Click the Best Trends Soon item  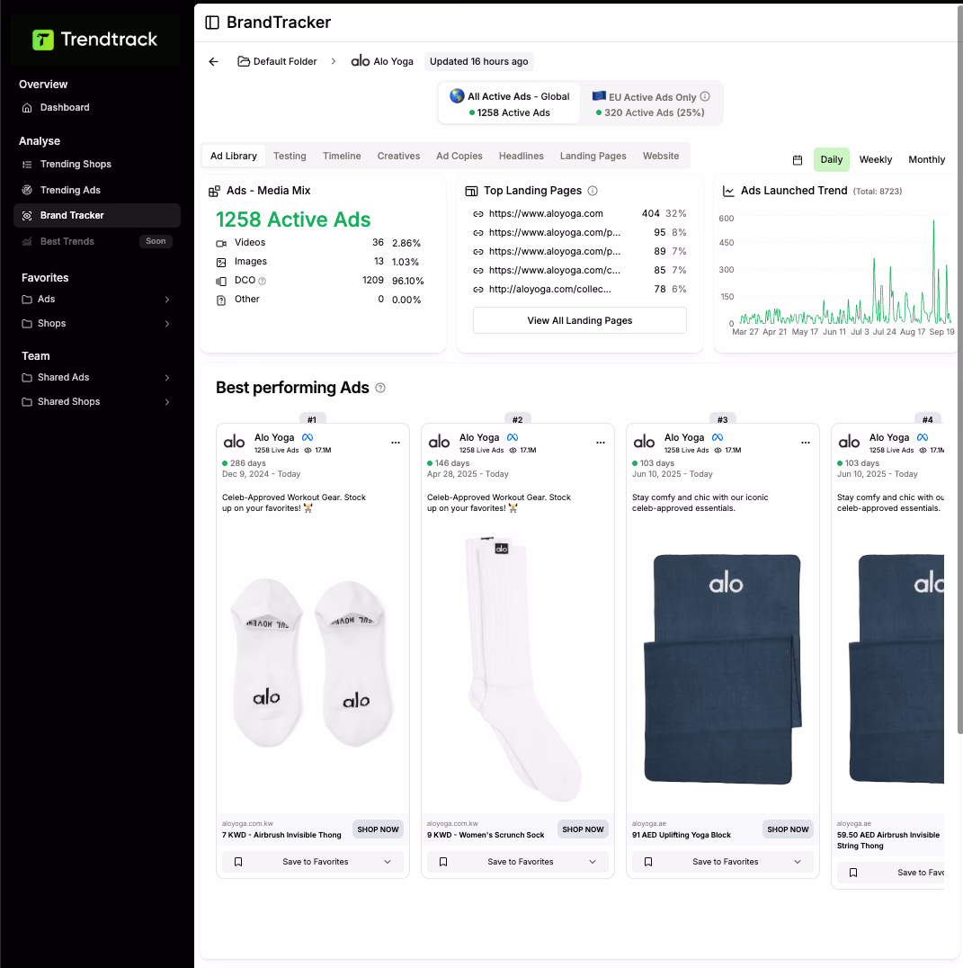click(96, 241)
